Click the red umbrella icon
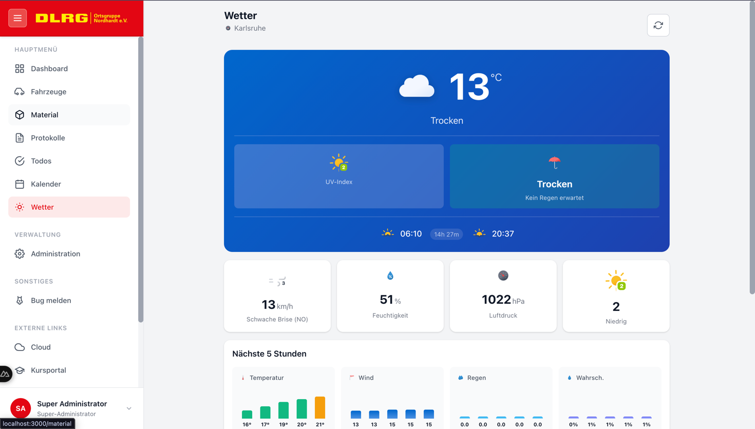This screenshot has height=429, width=755. 554,163
